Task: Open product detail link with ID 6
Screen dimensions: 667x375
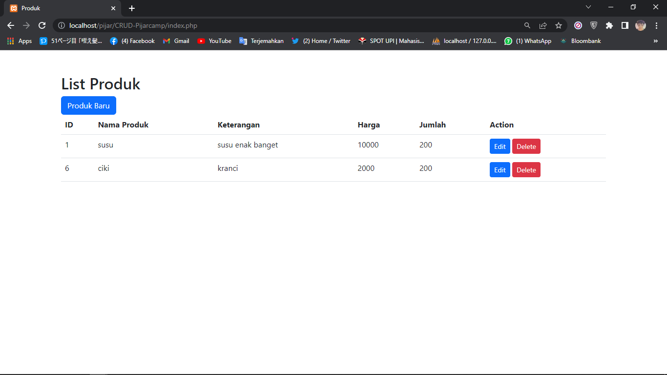Action: pos(67,168)
